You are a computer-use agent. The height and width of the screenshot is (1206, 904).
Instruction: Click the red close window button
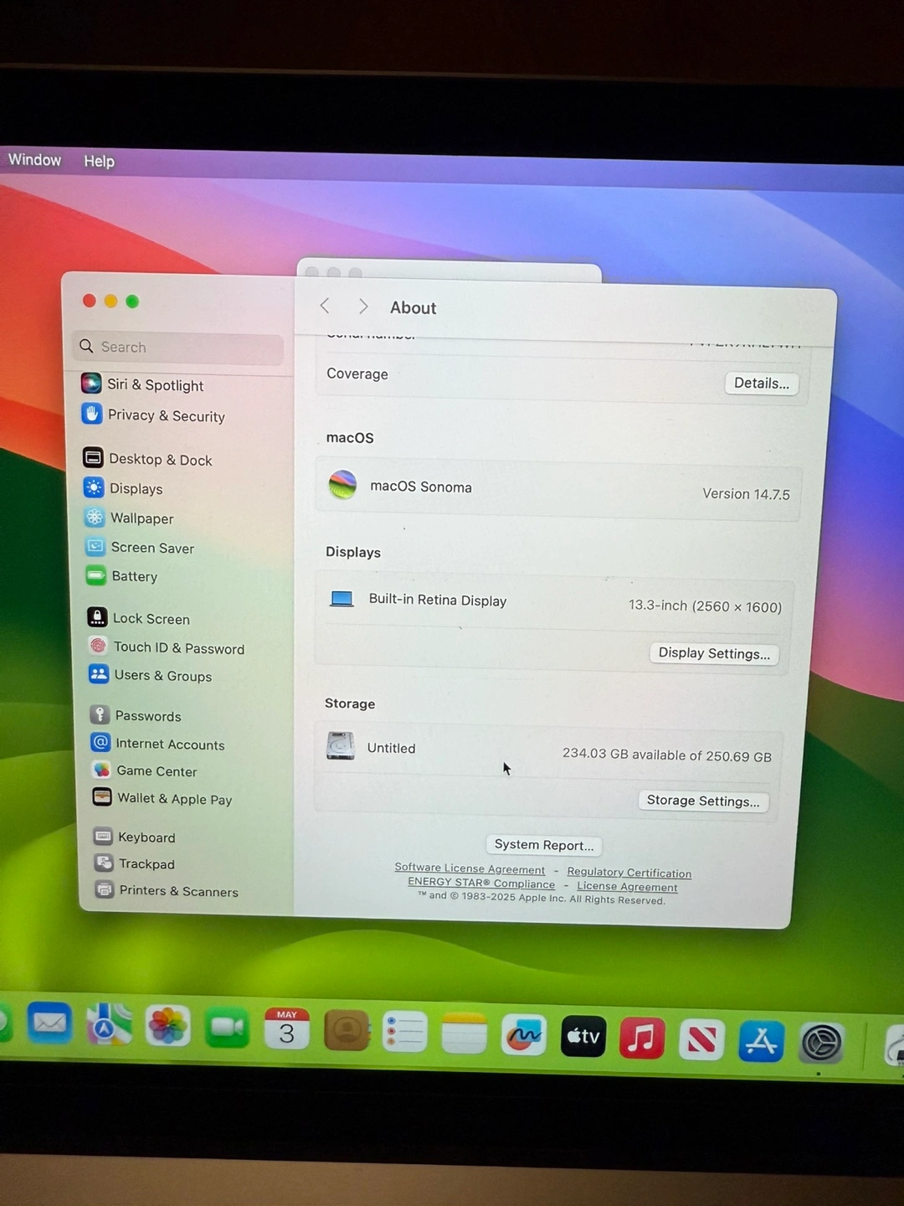pos(90,301)
